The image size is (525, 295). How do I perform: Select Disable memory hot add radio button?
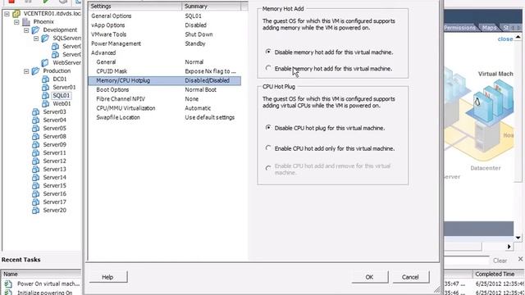(x=268, y=52)
